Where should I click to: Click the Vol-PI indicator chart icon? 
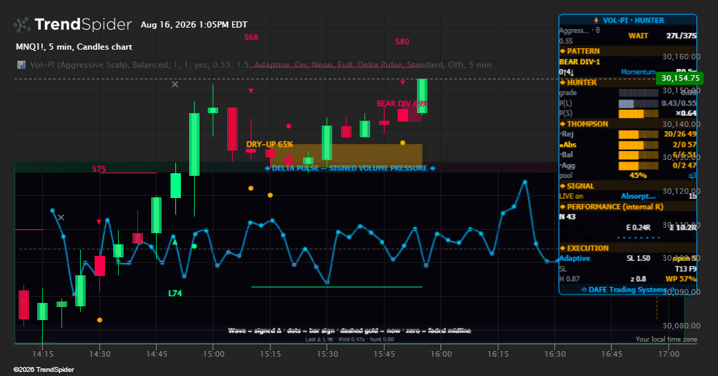pyautogui.click(x=21, y=65)
